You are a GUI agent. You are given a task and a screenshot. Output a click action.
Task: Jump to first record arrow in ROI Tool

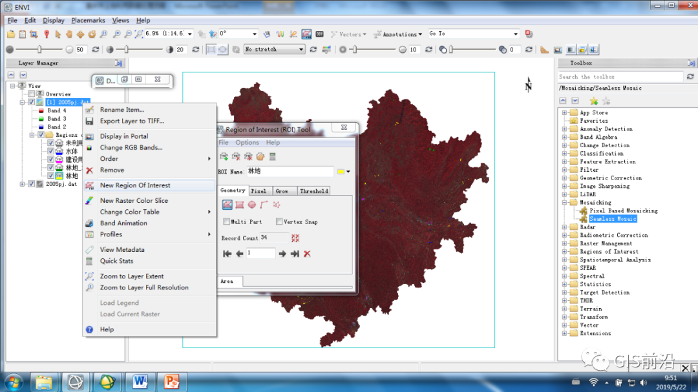[x=227, y=254]
